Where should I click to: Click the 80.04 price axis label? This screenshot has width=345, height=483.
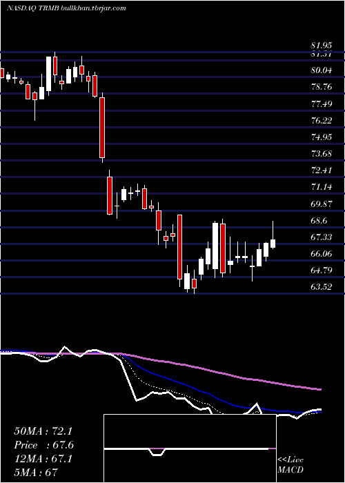click(x=322, y=70)
